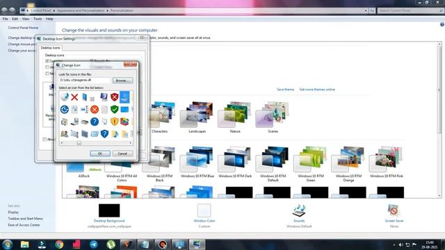Select the red X icon in the icon list

pyautogui.click(x=74, y=97)
